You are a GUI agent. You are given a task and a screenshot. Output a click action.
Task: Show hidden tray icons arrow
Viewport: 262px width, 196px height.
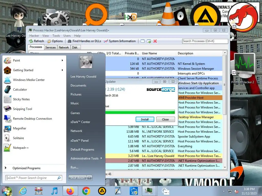224,191
